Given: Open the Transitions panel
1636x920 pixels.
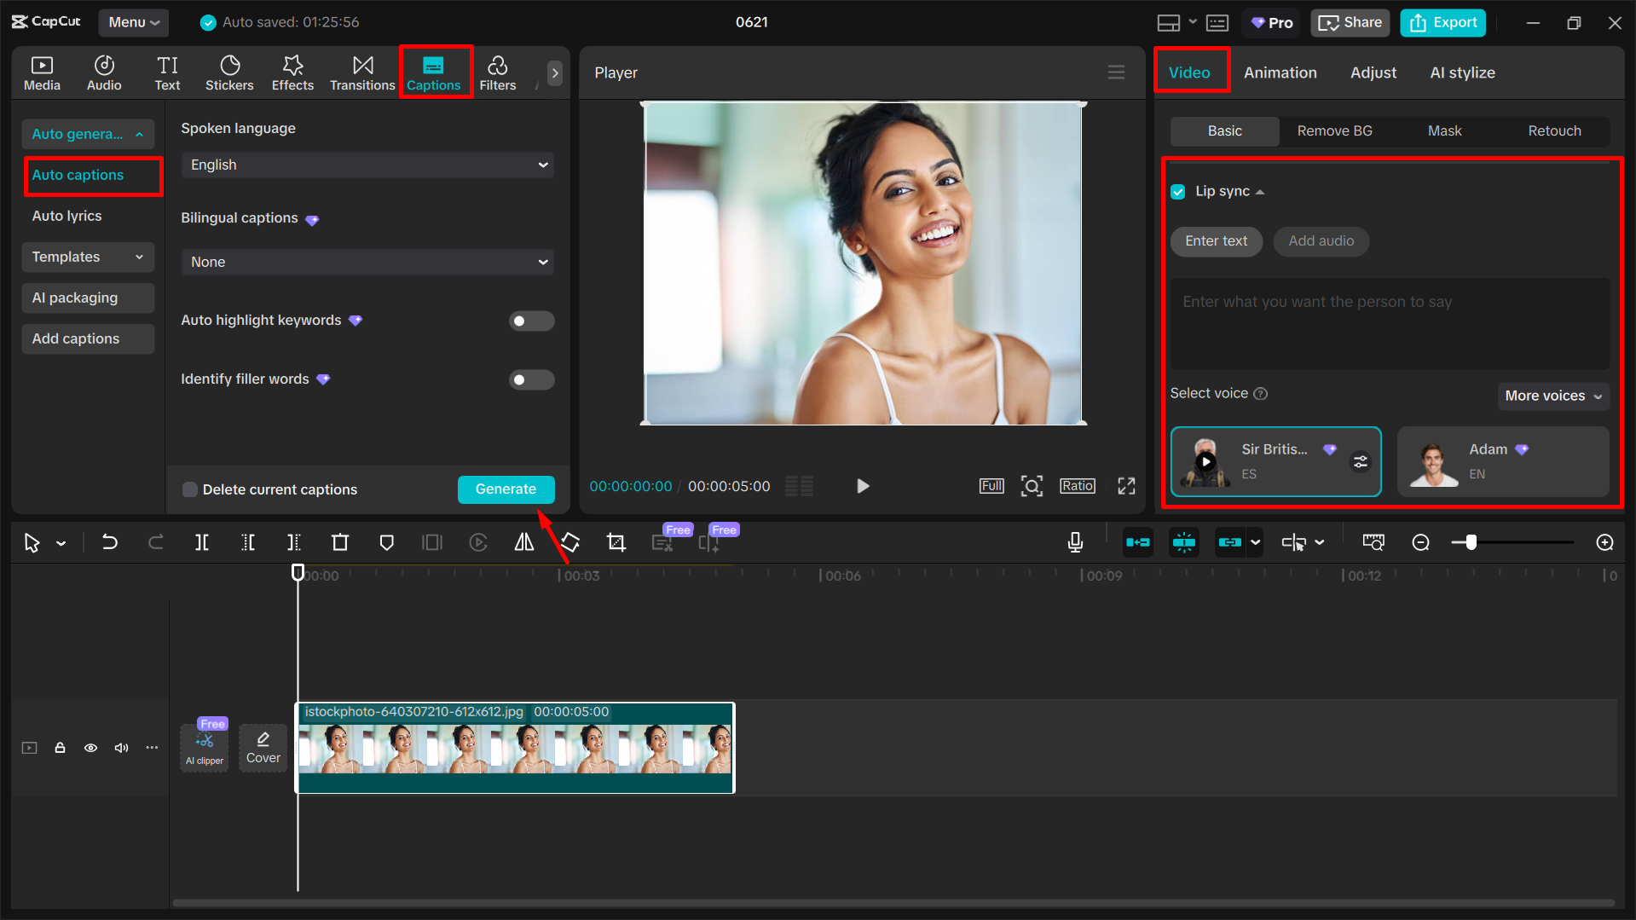Looking at the screenshot, I should click(x=362, y=72).
